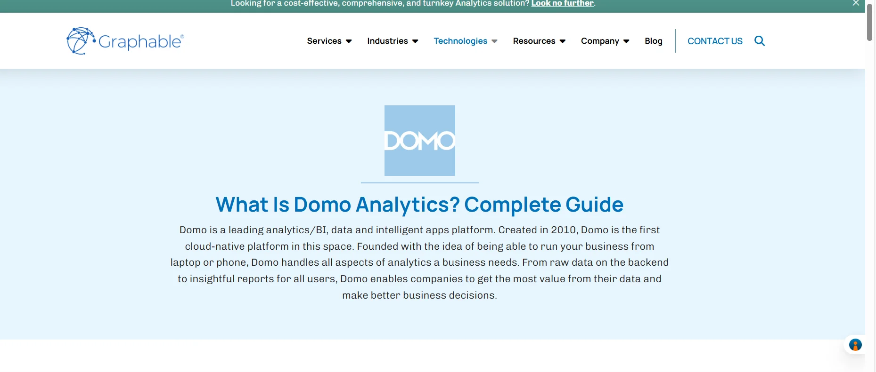Click the divider line under the DOMO image
This screenshot has width=876, height=372.
419,182
